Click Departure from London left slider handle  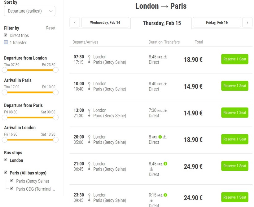(x=4, y=70)
